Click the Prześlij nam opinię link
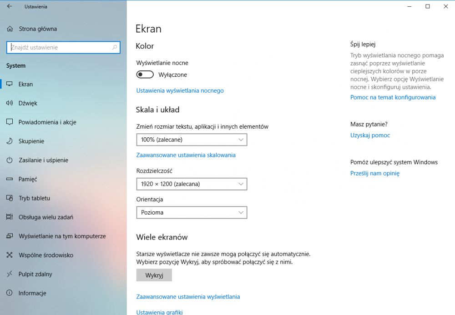Image resolution: width=455 pixels, height=315 pixels. [x=374, y=173]
